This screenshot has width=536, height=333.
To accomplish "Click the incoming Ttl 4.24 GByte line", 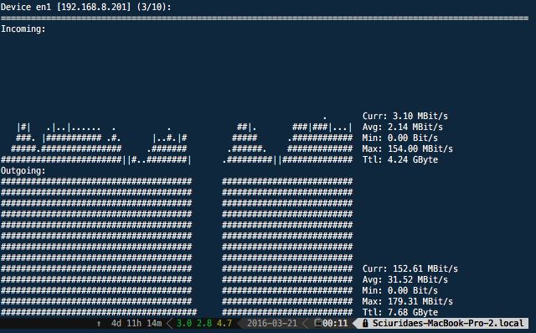I will (400, 160).
